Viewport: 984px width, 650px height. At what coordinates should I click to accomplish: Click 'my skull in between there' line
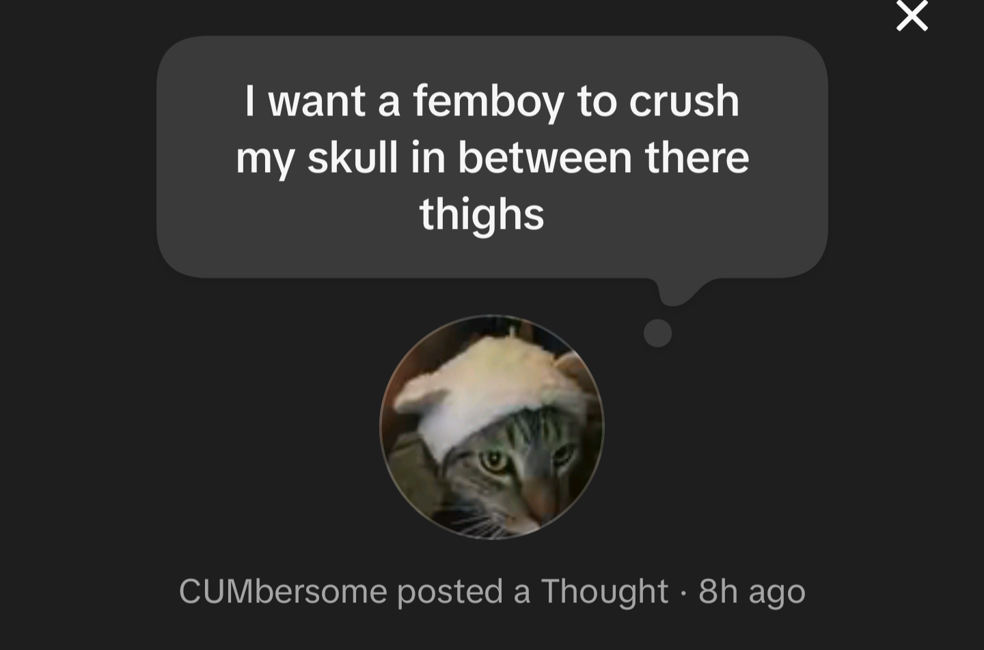pyautogui.click(x=493, y=158)
